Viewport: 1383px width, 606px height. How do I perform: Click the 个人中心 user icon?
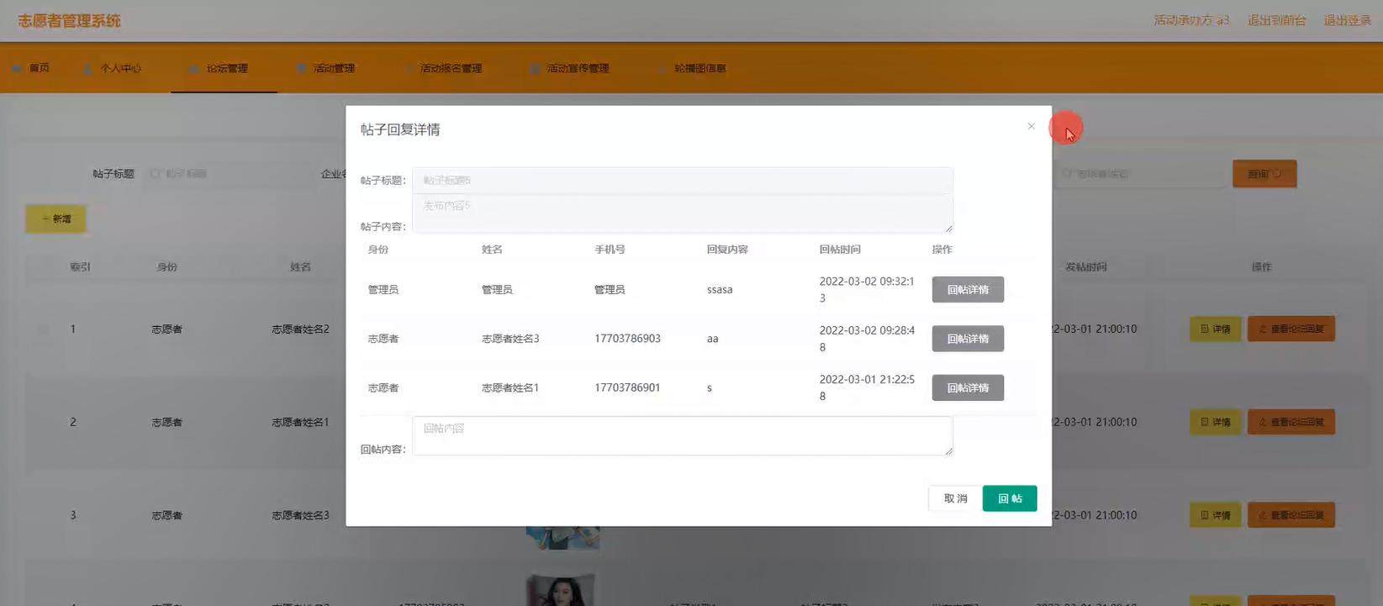[87, 68]
